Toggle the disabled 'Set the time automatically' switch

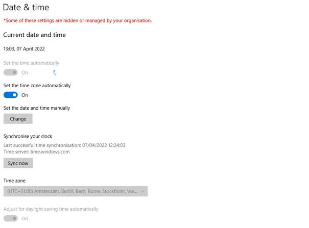(x=11, y=72)
